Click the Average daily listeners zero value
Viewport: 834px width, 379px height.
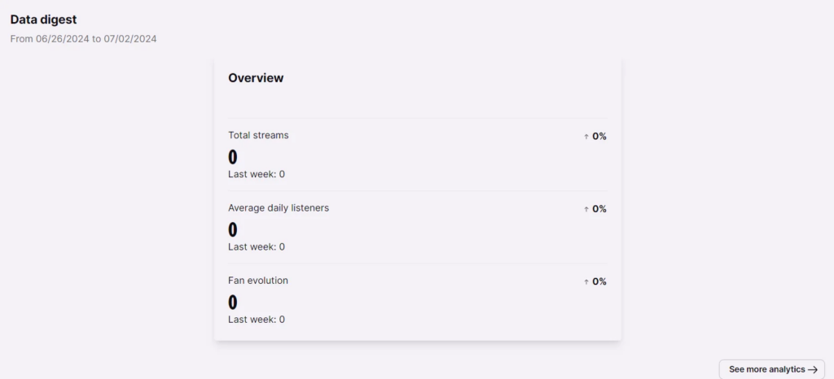tap(232, 230)
